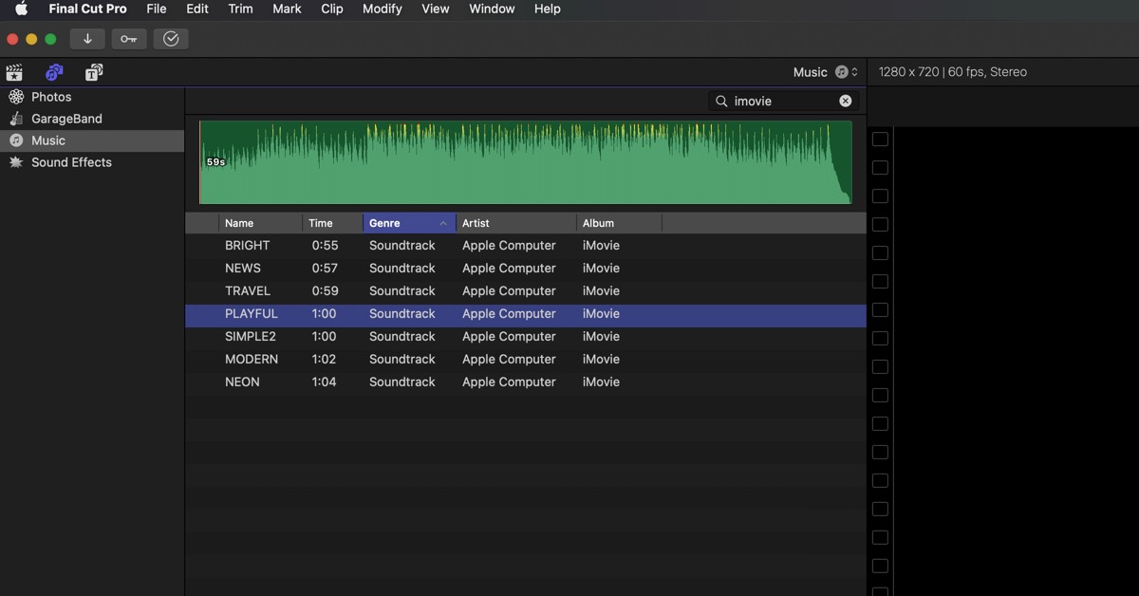This screenshot has width=1139, height=596.
Task: Sort the list by Album column
Action: pyautogui.click(x=619, y=223)
